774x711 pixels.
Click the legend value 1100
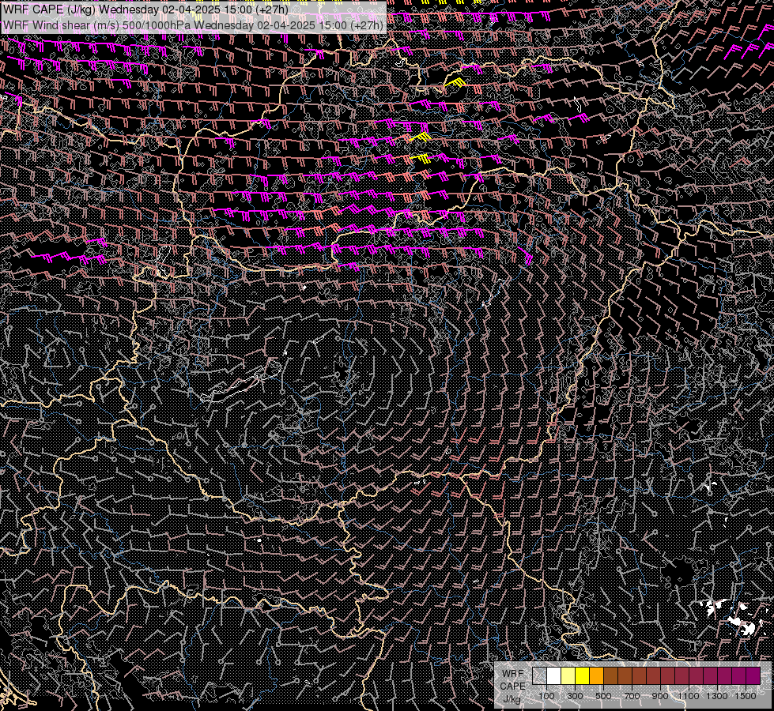[689, 696]
